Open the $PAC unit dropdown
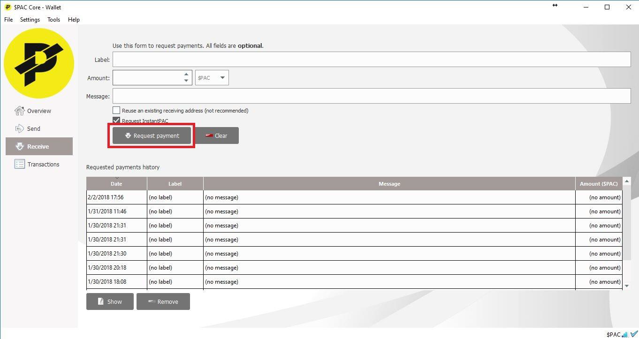The image size is (639, 339). click(x=212, y=78)
